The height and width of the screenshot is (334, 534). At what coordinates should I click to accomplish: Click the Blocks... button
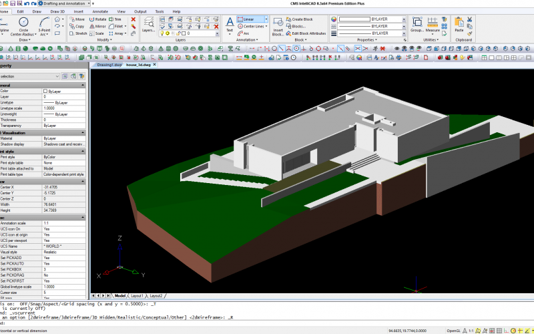tap(296, 26)
